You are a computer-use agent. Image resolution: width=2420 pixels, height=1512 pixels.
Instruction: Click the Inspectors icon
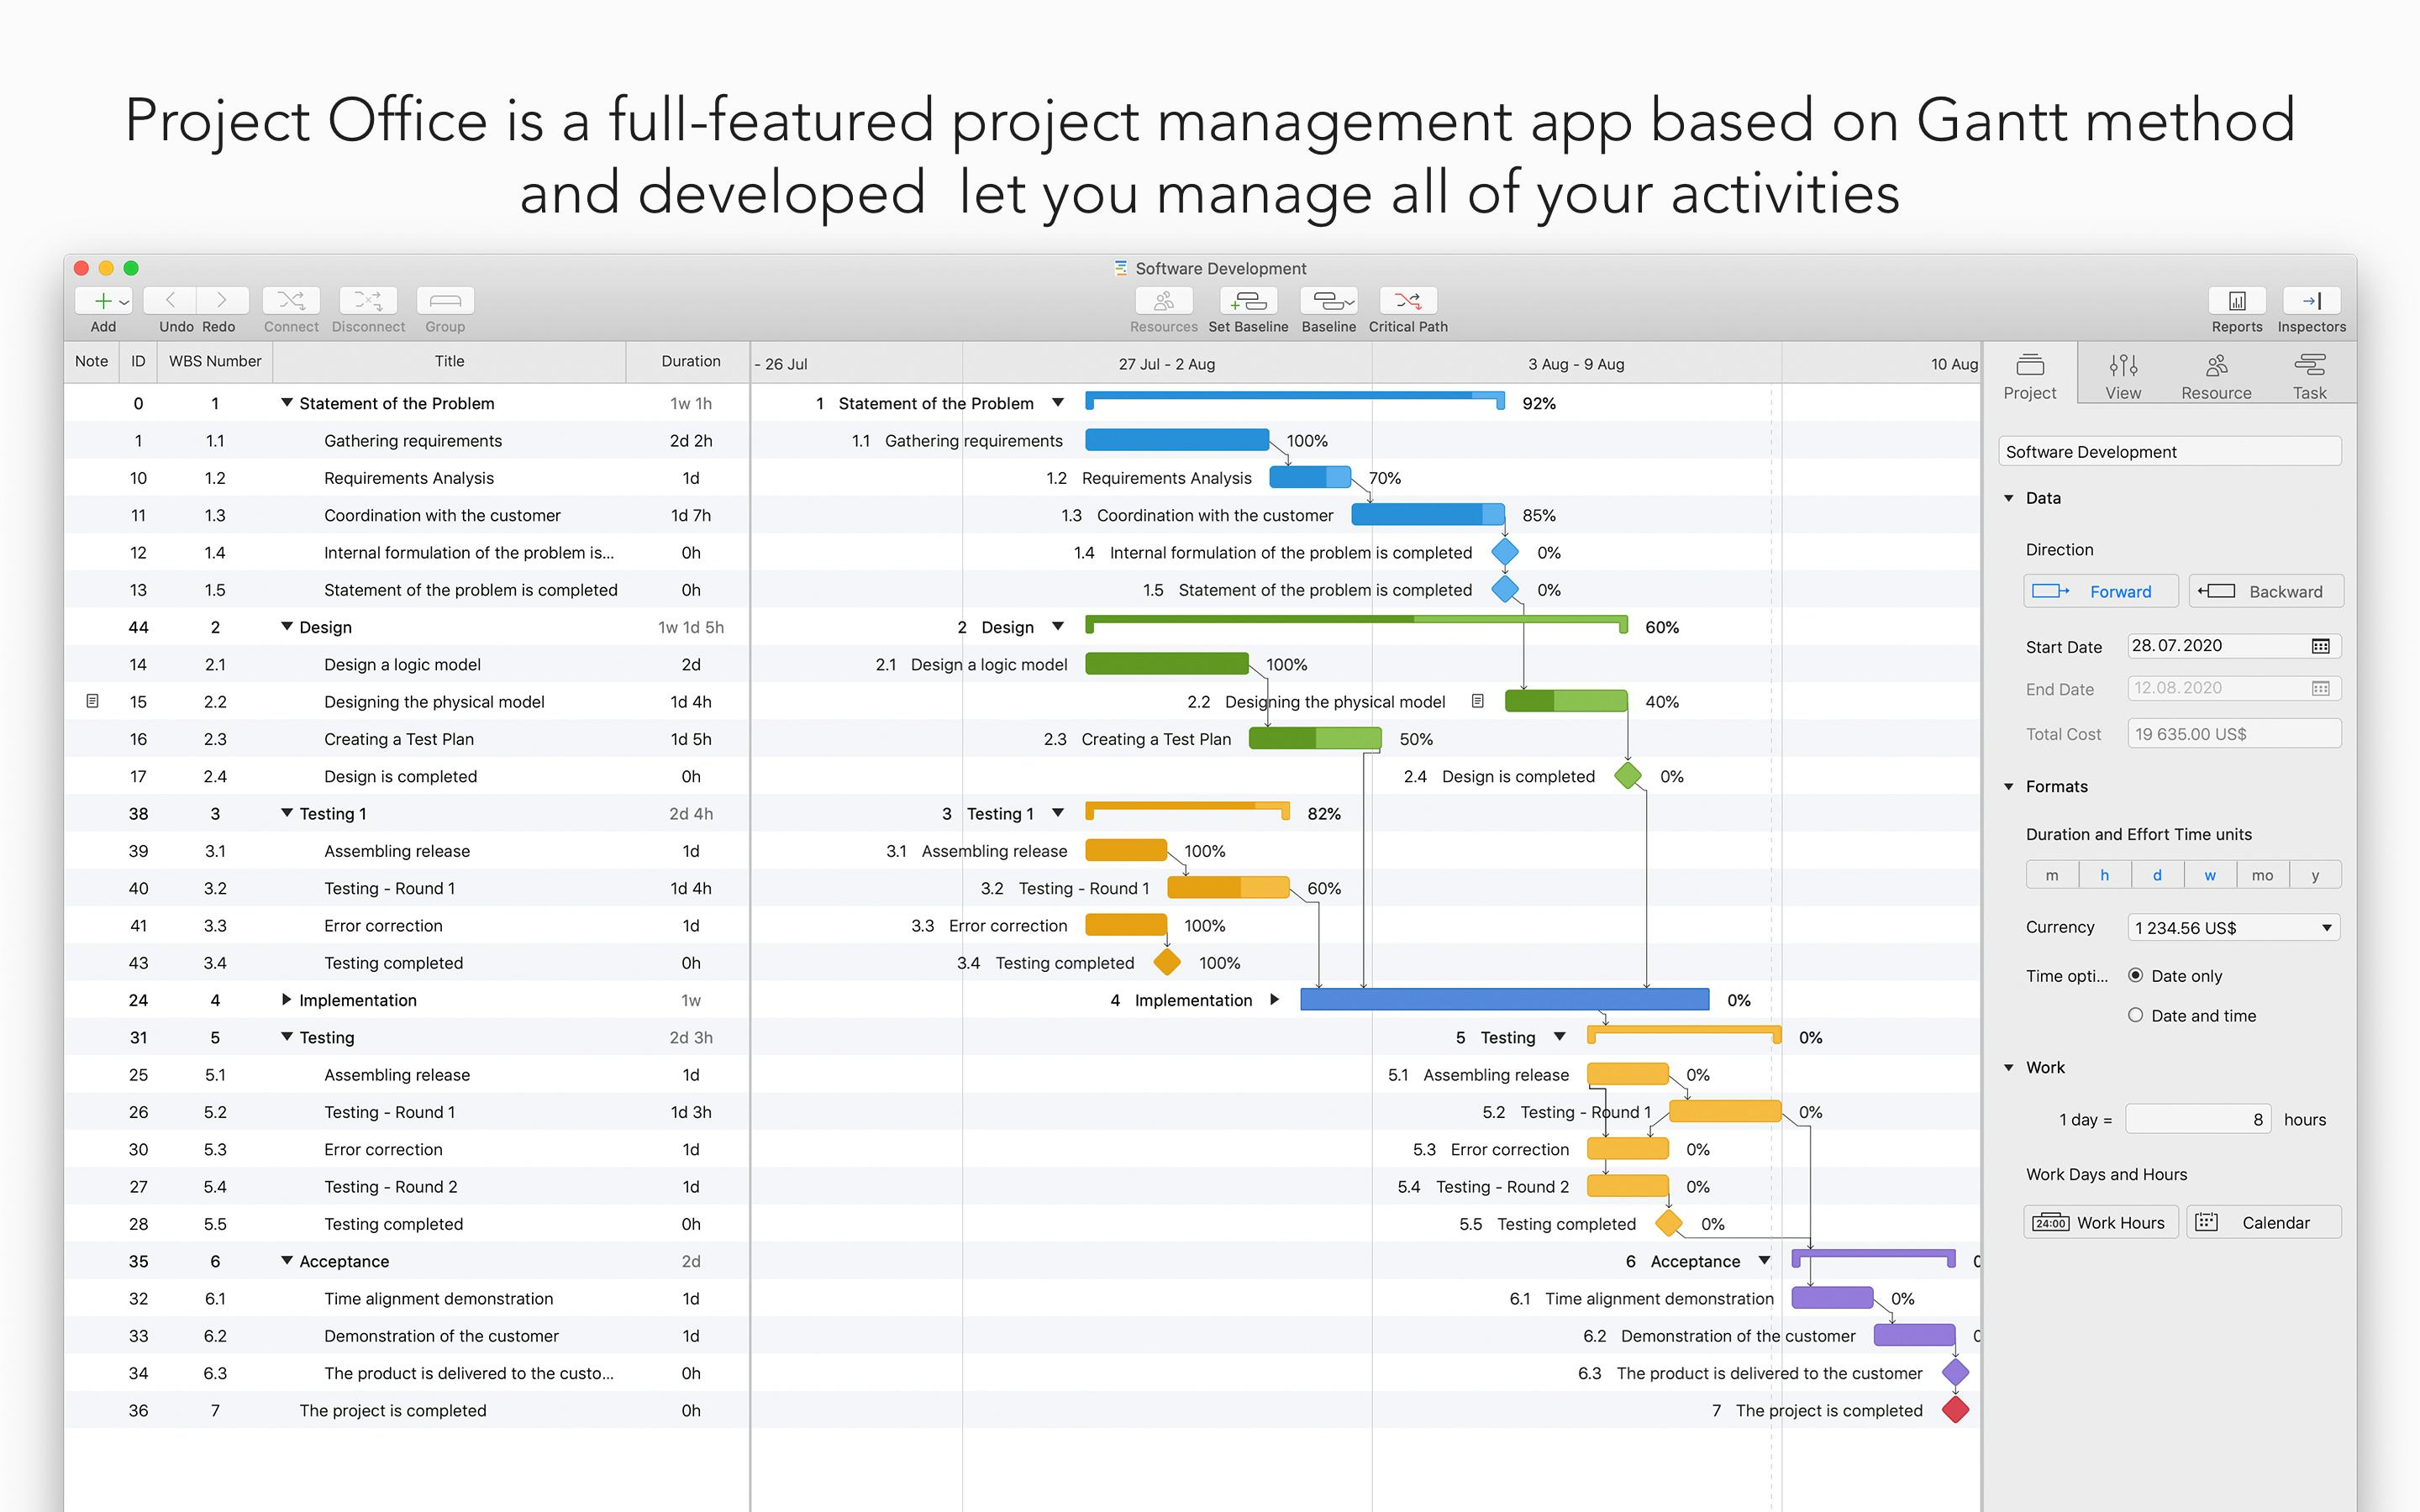tap(2311, 300)
